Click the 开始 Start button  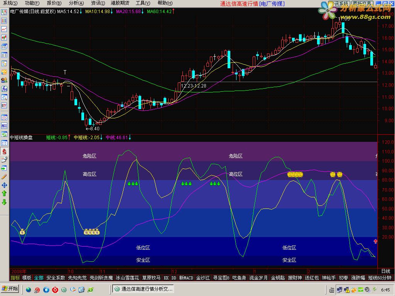10,289
